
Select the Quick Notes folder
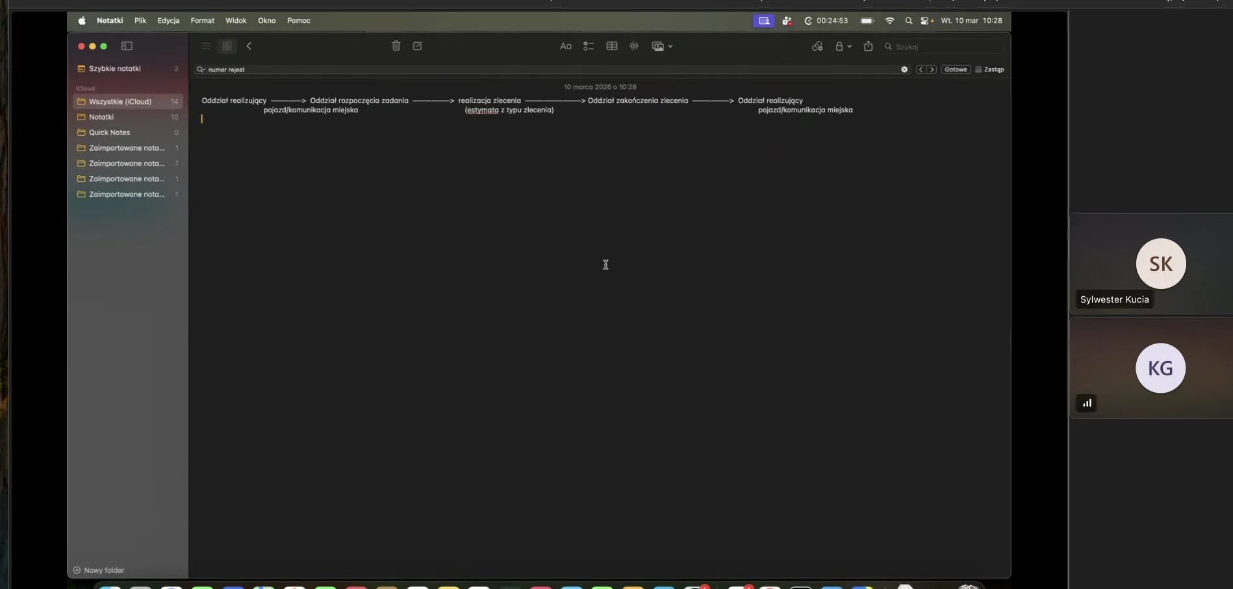point(109,132)
